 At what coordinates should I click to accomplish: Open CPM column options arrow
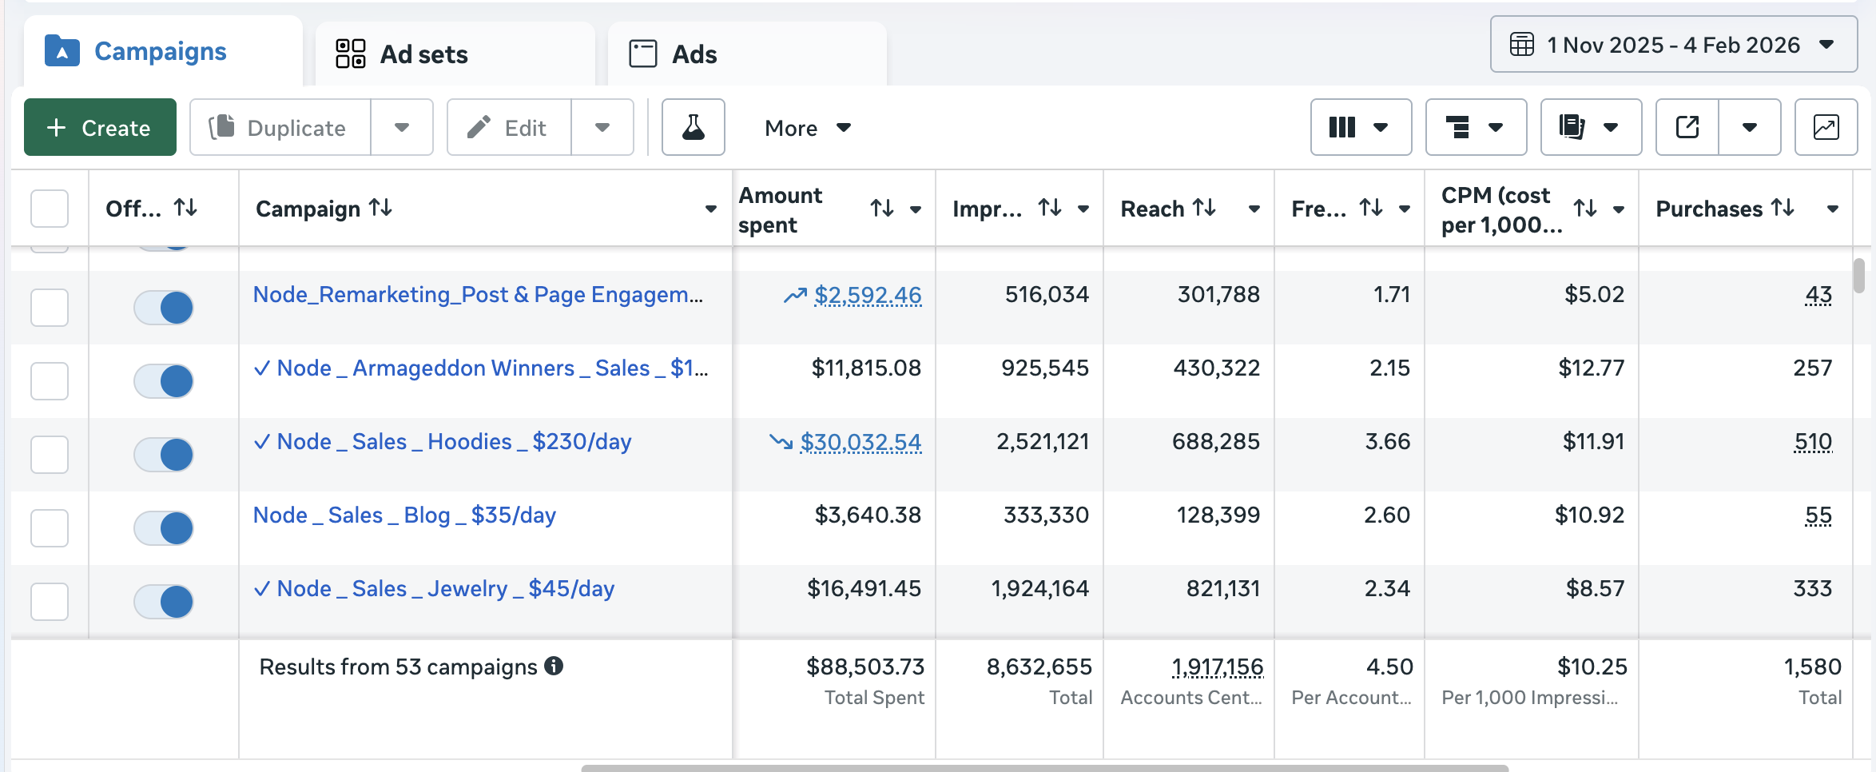pyautogui.click(x=1619, y=209)
